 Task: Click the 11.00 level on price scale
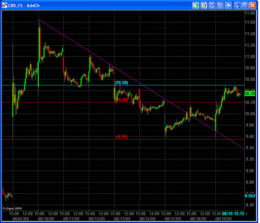click(250, 57)
